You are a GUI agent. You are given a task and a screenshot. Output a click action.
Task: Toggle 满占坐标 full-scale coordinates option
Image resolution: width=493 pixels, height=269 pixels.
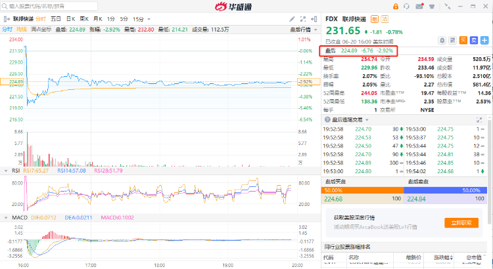[x=41, y=30]
